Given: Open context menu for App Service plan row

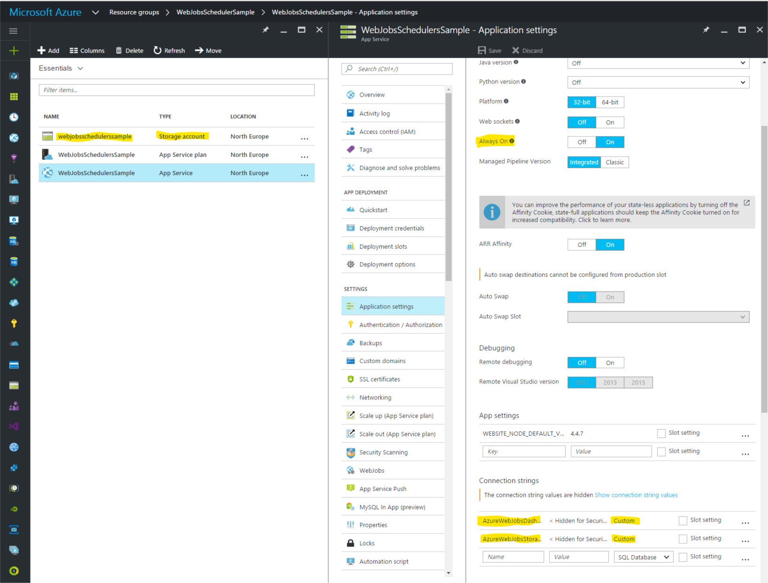Looking at the screenshot, I should [304, 157].
